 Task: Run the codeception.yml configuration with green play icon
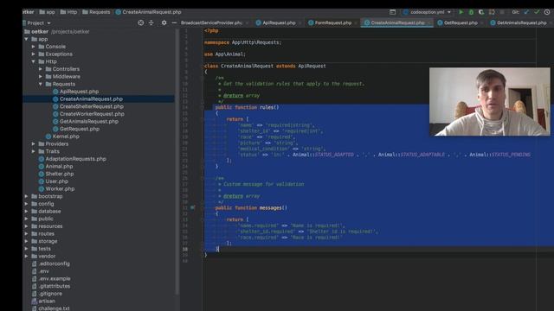[x=461, y=12]
